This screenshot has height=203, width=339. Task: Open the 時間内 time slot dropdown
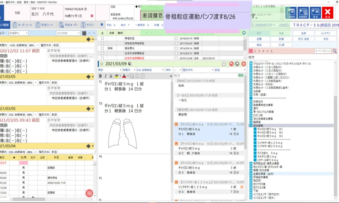(129, 70)
